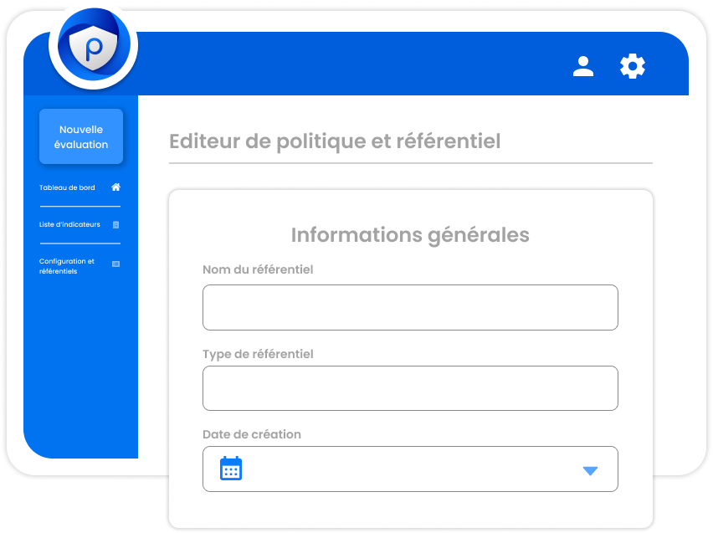Click the Nom du référentiel label

coord(258,269)
